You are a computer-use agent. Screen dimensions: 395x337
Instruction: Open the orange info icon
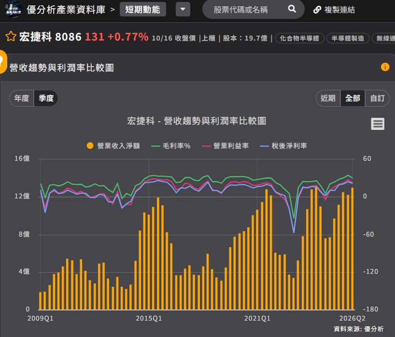pyautogui.click(x=385, y=67)
